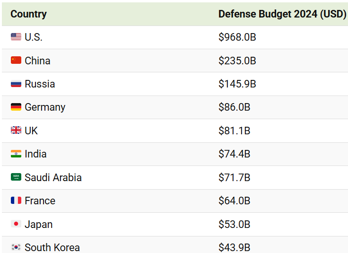Click the China flag icon

point(16,61)
